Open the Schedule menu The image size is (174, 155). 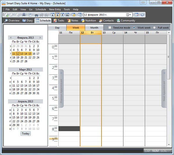(41, 10)
